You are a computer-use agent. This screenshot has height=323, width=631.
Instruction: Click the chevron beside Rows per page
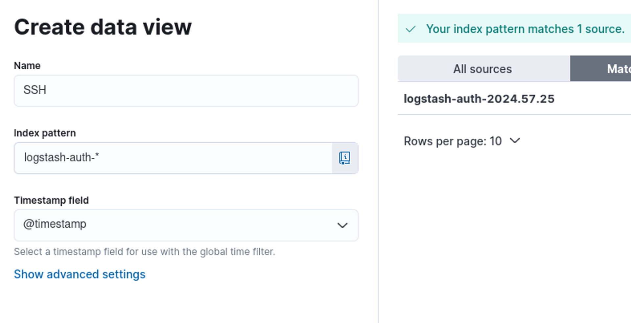tap(515, 141)
